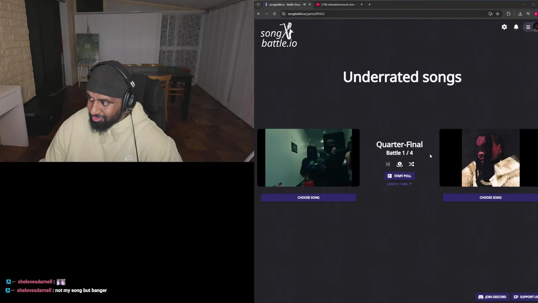Viewport: 538px width, 303px height.
Task: Choose the right song
Action: pyautogui.click(x=491, y=197)
